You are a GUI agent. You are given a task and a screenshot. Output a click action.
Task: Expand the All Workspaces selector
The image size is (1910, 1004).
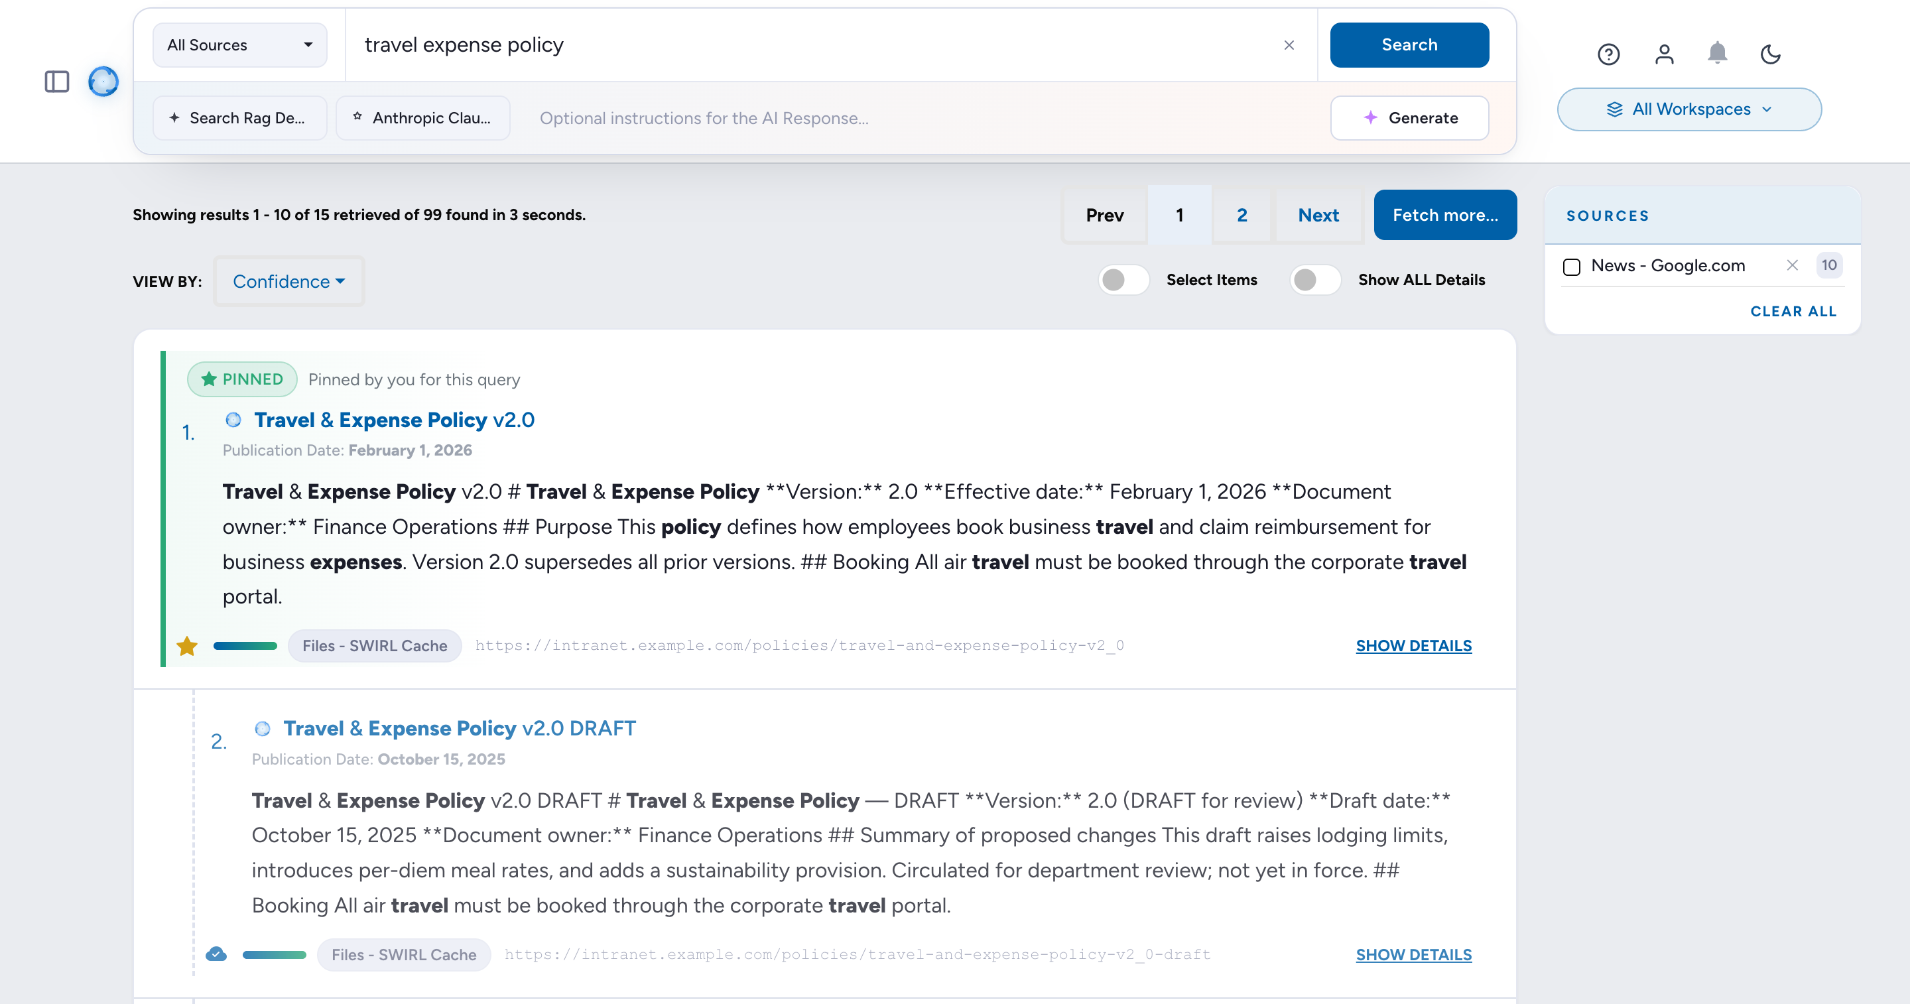(x=1689, y=109)
